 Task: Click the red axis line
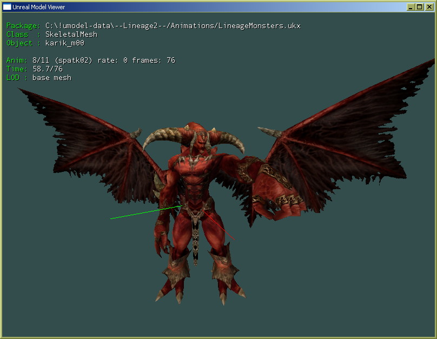(219, 225)
